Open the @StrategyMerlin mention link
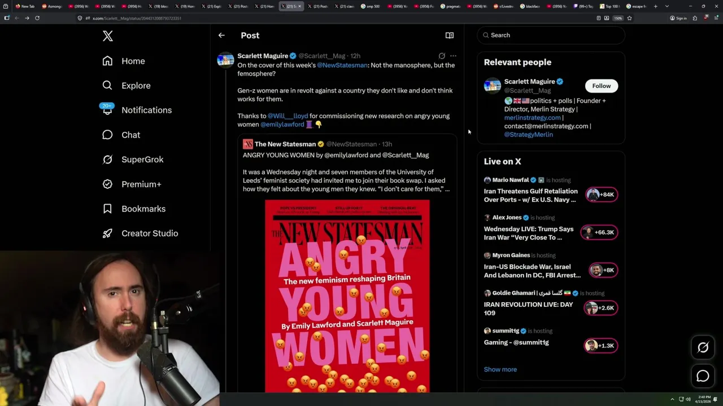Screen dimensions: 723x406 (x=529, y=135)
